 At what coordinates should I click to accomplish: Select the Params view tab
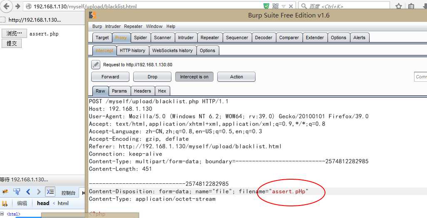[119, 91]
